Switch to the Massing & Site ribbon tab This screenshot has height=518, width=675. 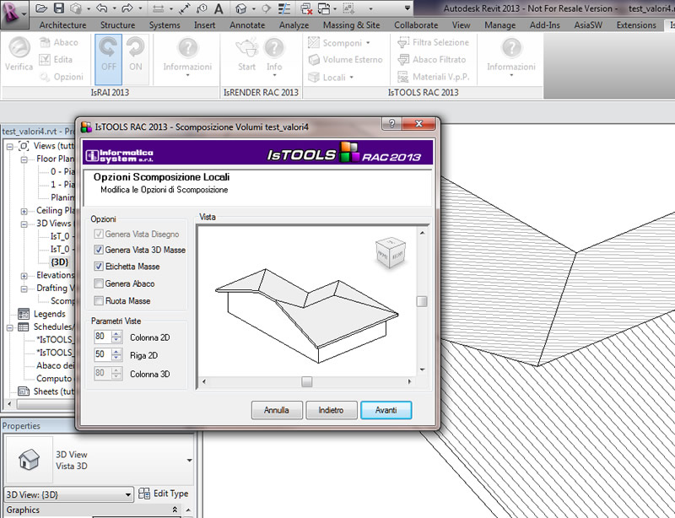351,25
